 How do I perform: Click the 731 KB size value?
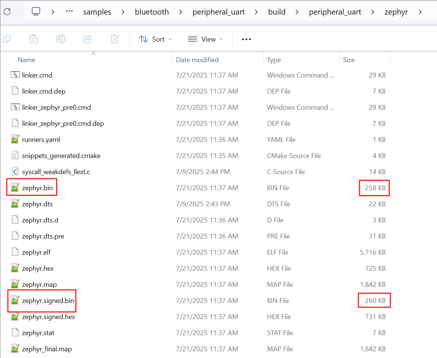375,316
